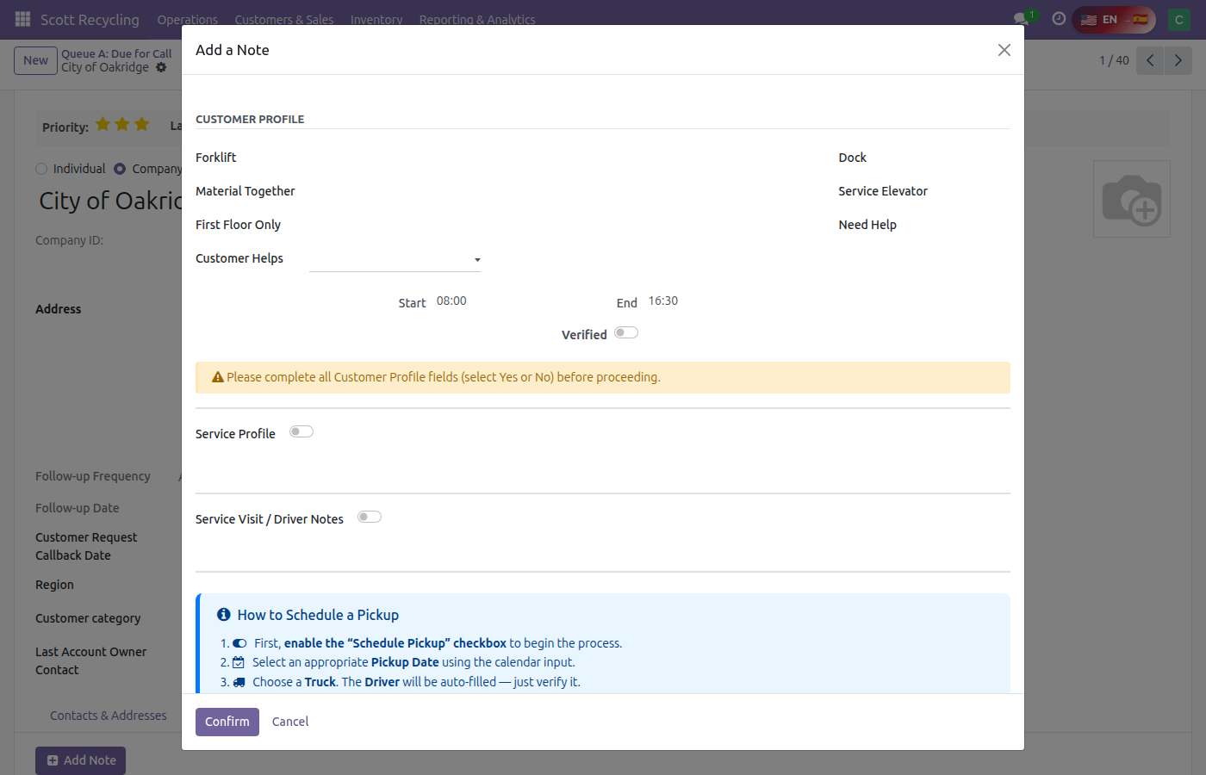Select Company radio option
The height and width of the screenshot is (775, 1206).
point(120,169)
